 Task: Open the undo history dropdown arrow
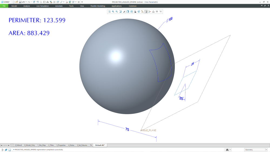pos(26,2)
